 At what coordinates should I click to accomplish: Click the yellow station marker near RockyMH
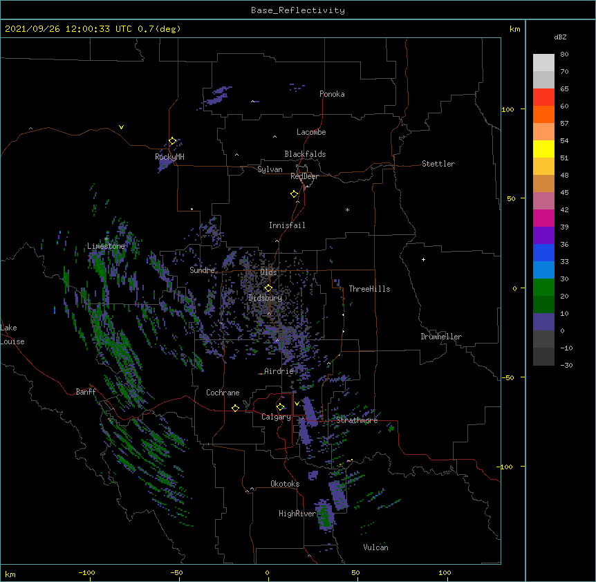[172, 141]
